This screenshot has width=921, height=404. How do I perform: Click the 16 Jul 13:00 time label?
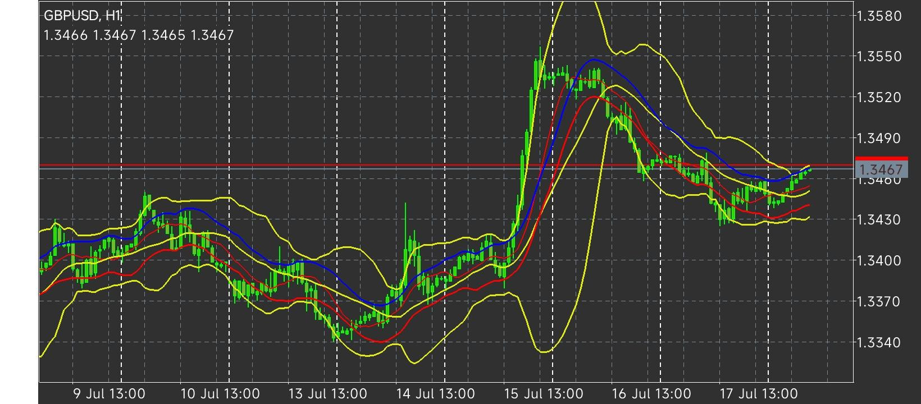pyautogui.click(x=651, y=394)
